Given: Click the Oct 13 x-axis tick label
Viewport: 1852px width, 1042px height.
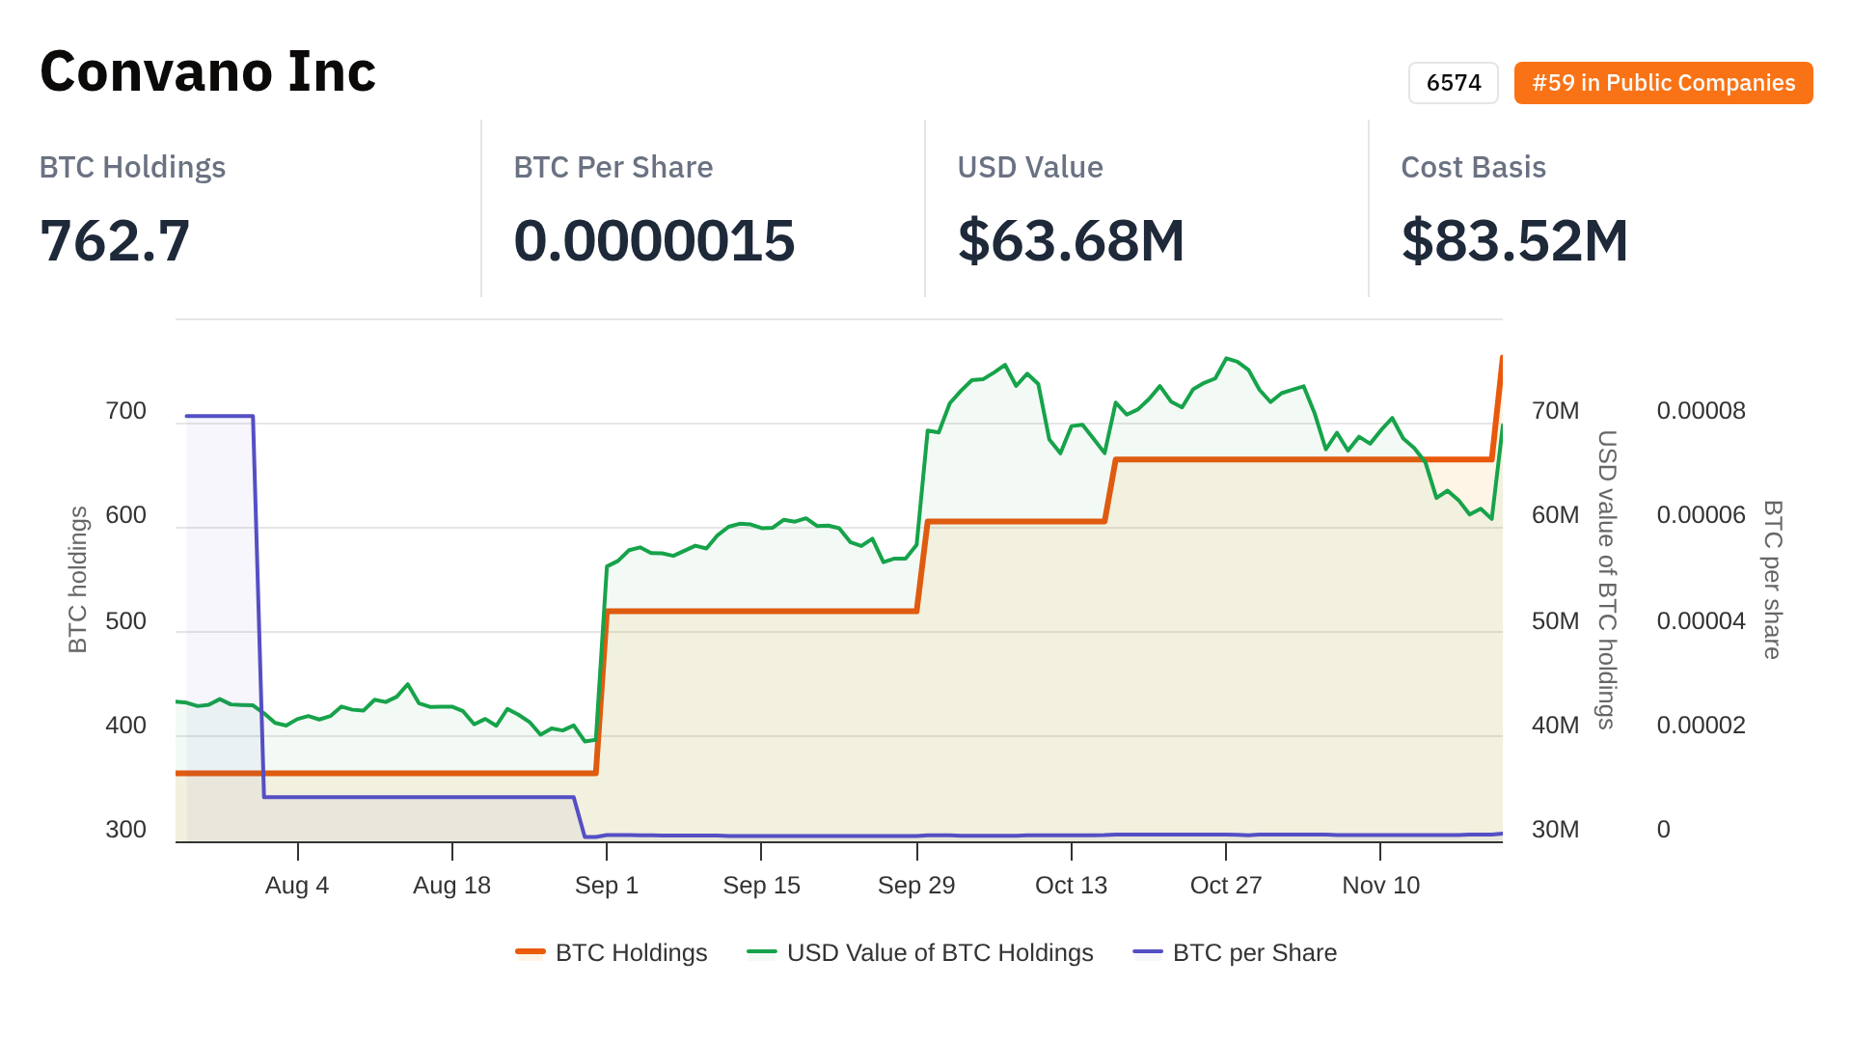Looking at the screenshot, I should (x=1071, y=885).
